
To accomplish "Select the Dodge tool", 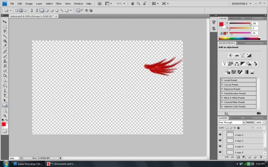I will [x=5, y=85].
